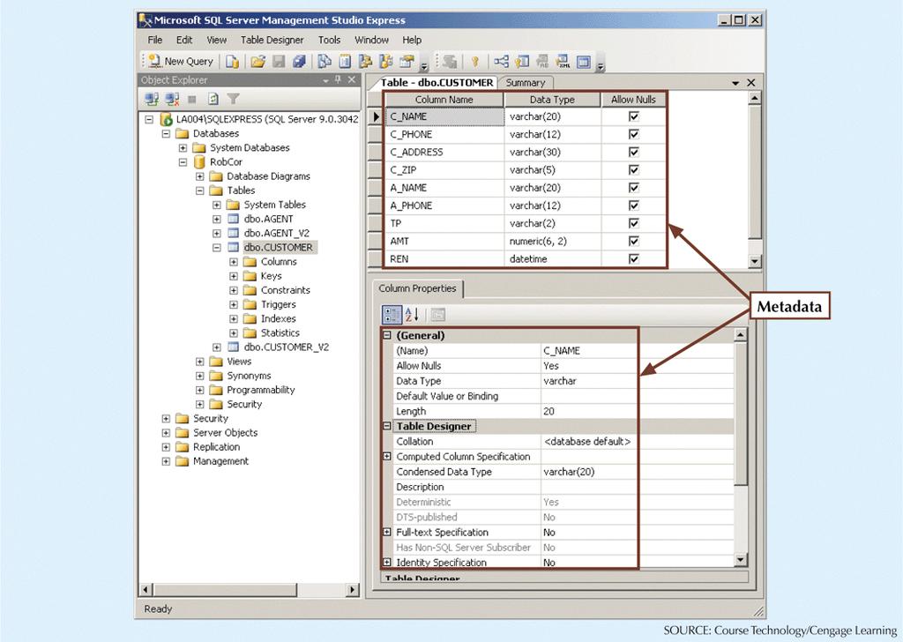This screenshot has height=642, width=903.
Task: Switch to the Summary tab
Action: coord(526,83)
